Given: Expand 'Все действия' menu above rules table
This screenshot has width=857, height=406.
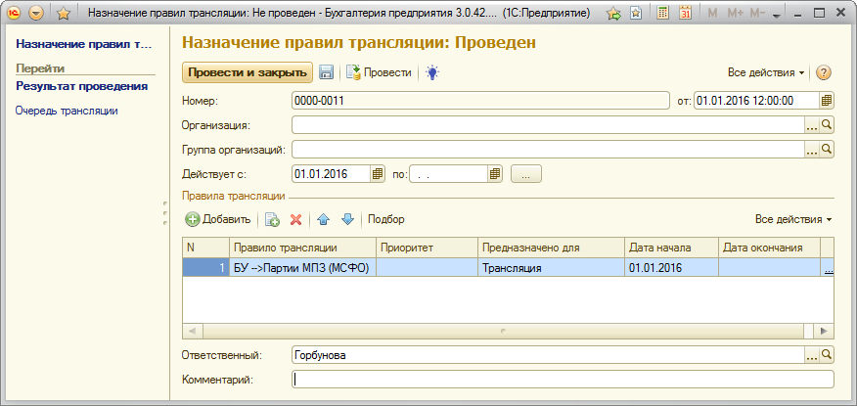Looking at the screenshot, I should coord(793,219).
